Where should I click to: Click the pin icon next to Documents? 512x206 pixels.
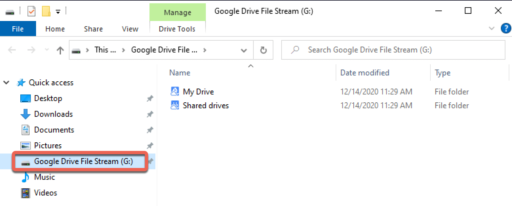pos(150,130)
